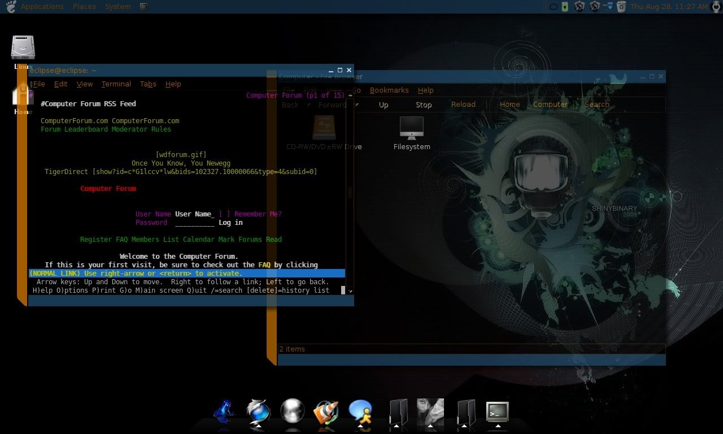The width and height of the screenshot is (723, 434).
Task: Click the power button panel icon
Action: point(716,7)
